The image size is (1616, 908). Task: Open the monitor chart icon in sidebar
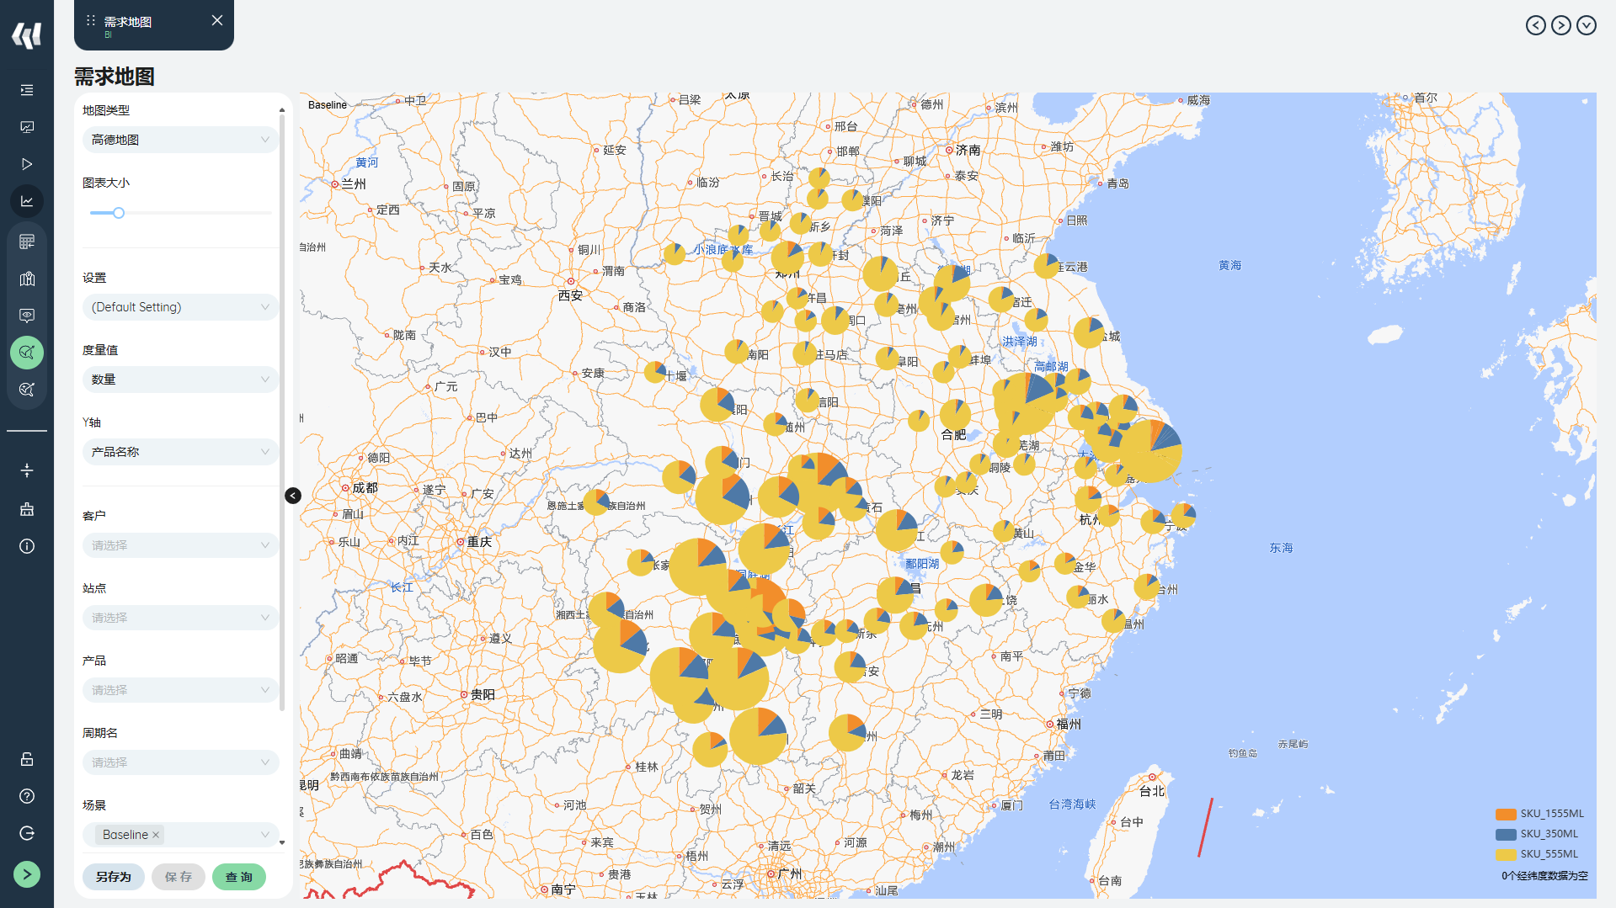point(27,127)
